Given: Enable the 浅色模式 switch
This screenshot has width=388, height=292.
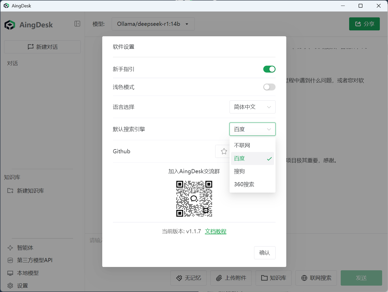Looking at the screenshot, I should coord(269,87).
